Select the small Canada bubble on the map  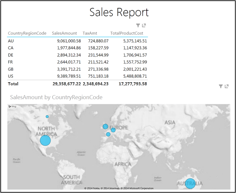[x=47, y=117]
